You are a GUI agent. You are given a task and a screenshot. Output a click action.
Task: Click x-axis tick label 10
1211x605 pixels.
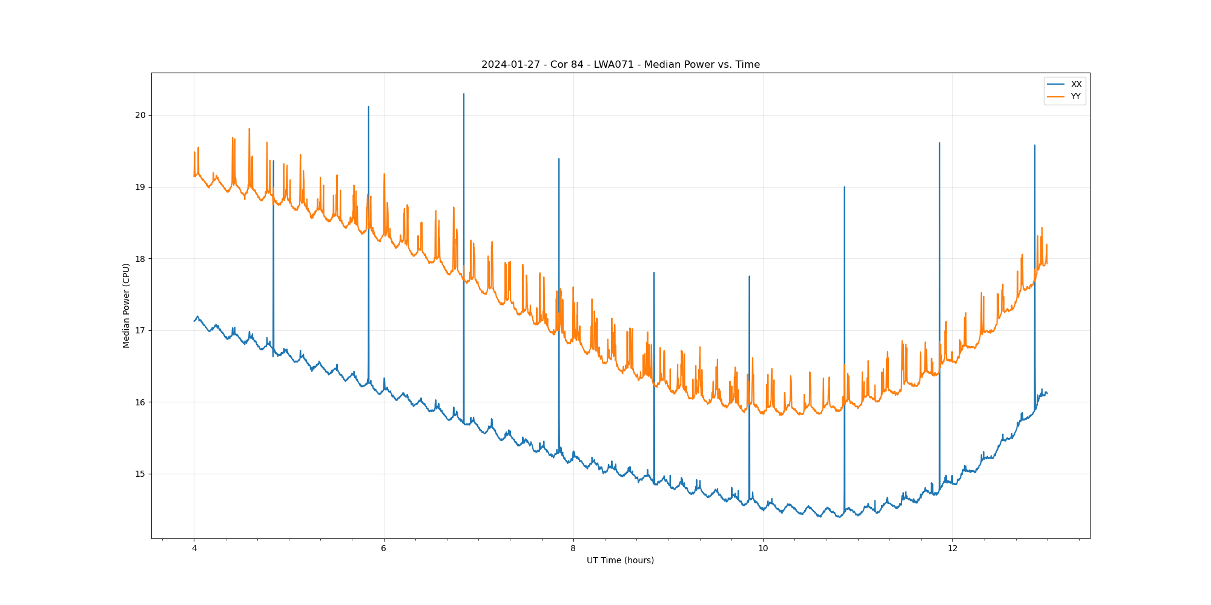coord(763,549)
